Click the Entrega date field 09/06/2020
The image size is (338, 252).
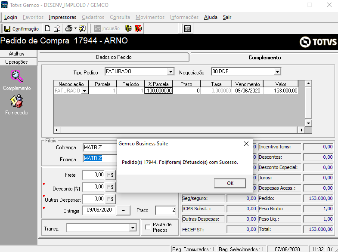pos(99,210)
